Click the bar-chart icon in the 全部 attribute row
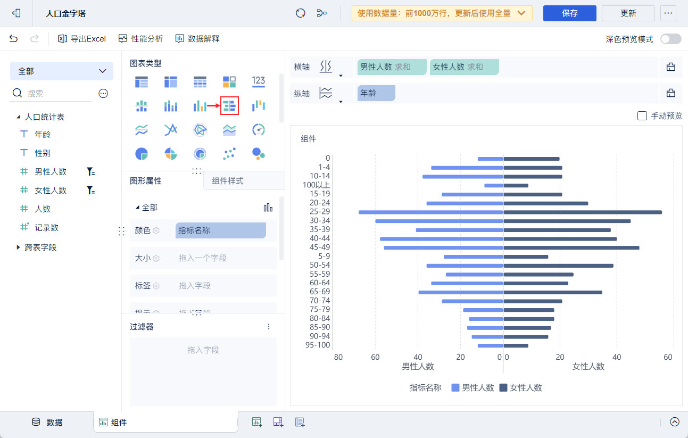688x438 pixels. (x=268, y=208)
